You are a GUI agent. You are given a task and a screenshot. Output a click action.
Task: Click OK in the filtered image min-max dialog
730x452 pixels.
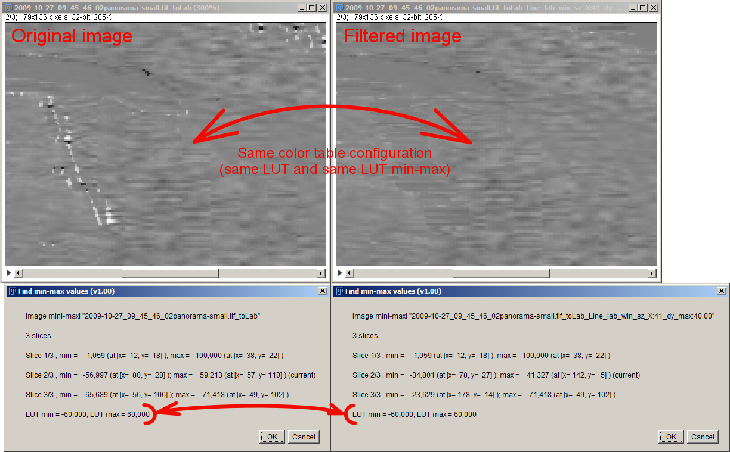(672, 437)
